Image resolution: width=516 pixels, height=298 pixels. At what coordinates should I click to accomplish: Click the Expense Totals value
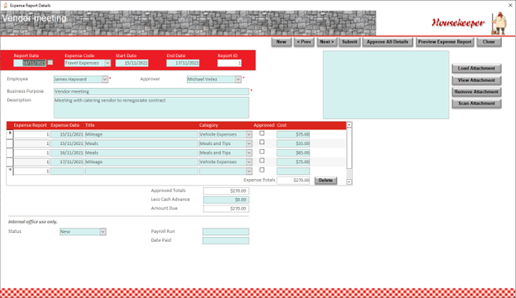pos(293,181)
